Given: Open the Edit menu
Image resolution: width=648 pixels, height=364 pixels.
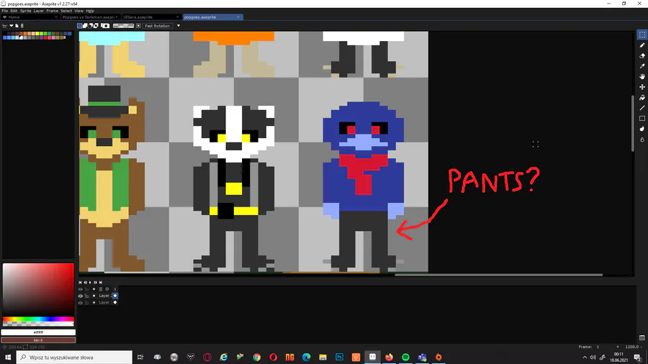Looking at the screenshot, I should (x=14, y=11).
